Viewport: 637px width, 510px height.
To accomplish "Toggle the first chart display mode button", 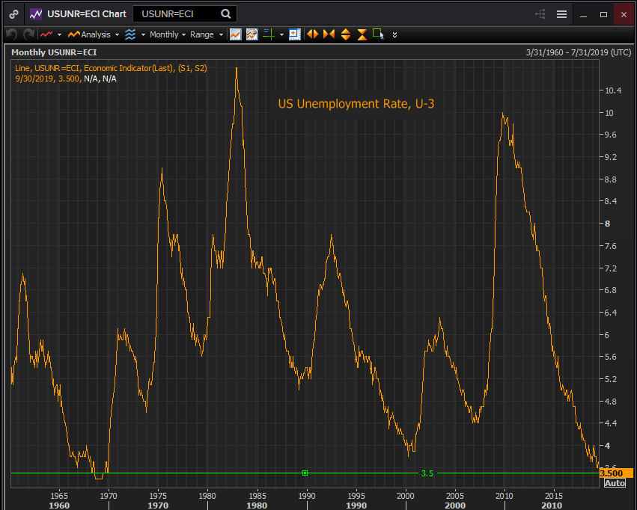I will 235,34.
